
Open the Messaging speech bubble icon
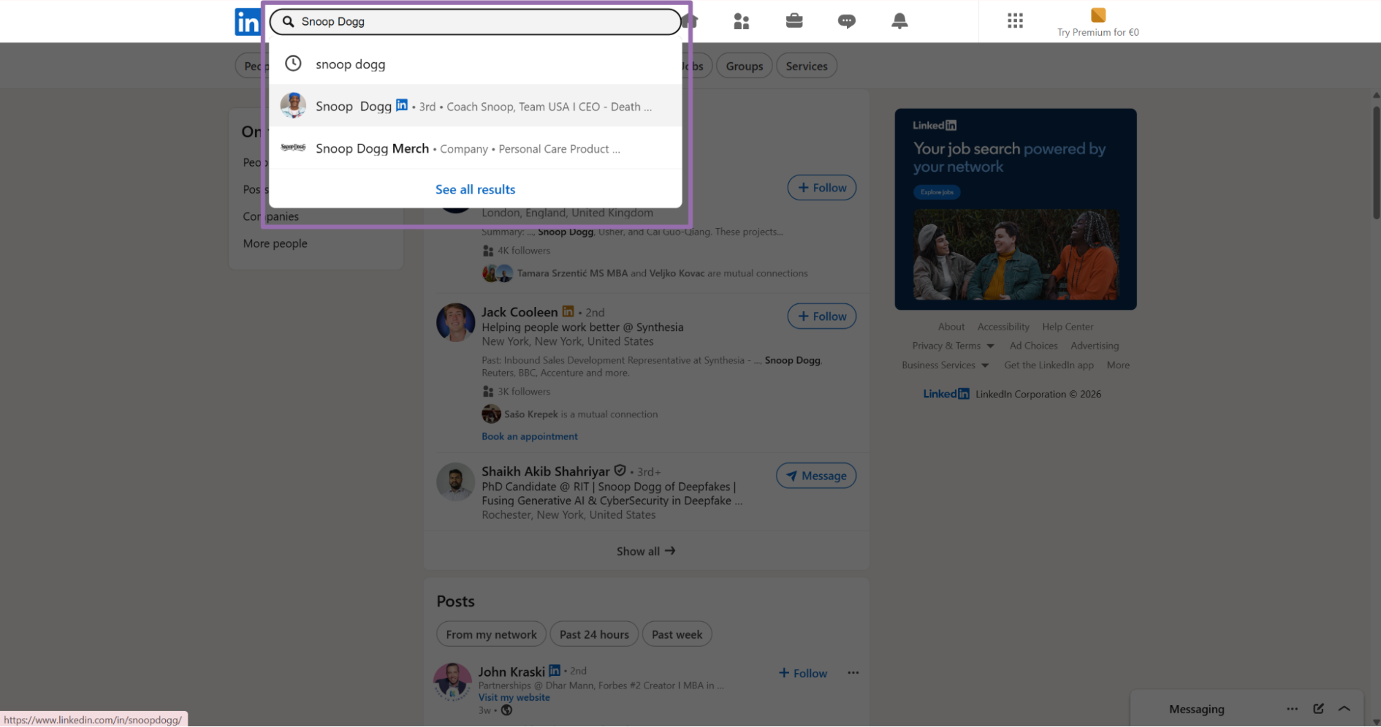846,21
